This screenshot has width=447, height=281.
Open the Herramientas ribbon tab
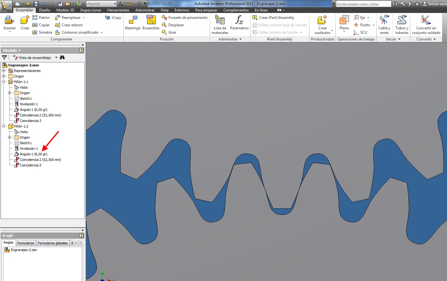(x=118, y=10)
